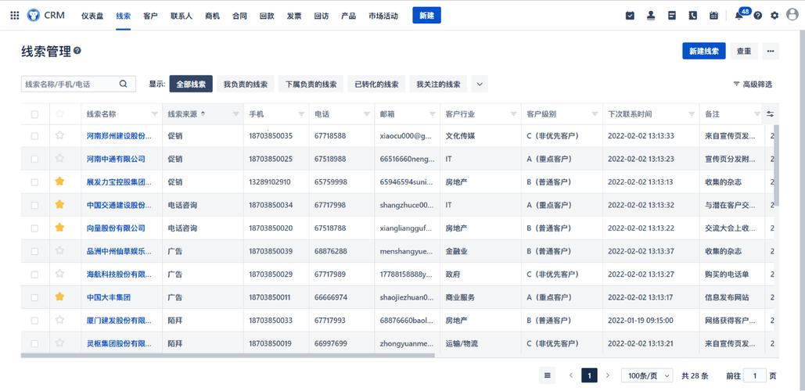This screenshot has width=805, height=391.
Task: Click filter icon in 手机 column header
Action: tap(301, 114)
